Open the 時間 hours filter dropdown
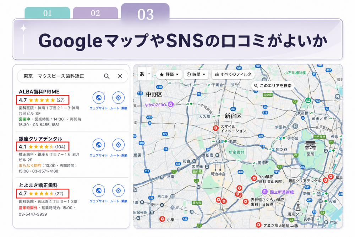355x237 pixels. pos(196,74)
